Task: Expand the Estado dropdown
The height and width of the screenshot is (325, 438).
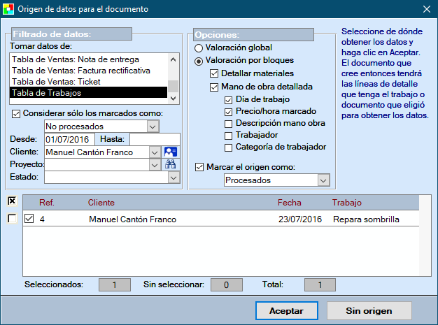Action: click(174, 178)
